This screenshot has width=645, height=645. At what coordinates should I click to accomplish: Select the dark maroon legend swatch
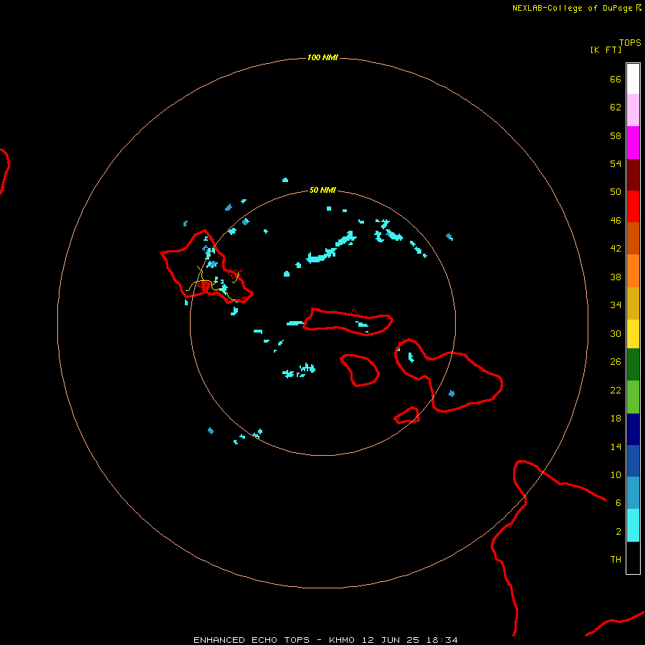click(x=633, y=175)
